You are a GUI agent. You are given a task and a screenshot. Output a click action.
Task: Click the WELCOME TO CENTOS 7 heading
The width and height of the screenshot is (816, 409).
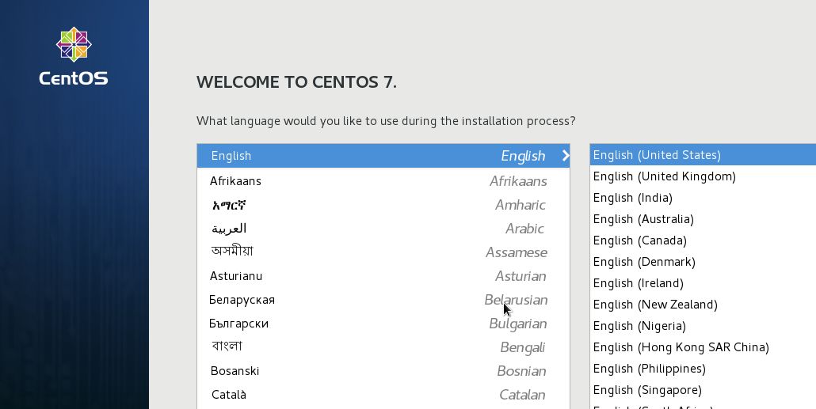[x=296, y=82]
